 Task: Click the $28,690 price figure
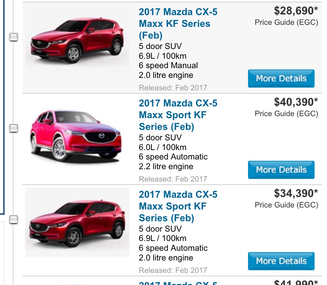pos(295,11)
